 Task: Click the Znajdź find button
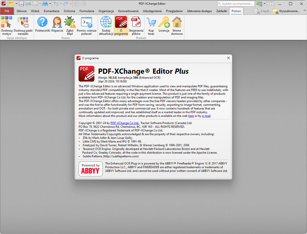click(263, 11)
